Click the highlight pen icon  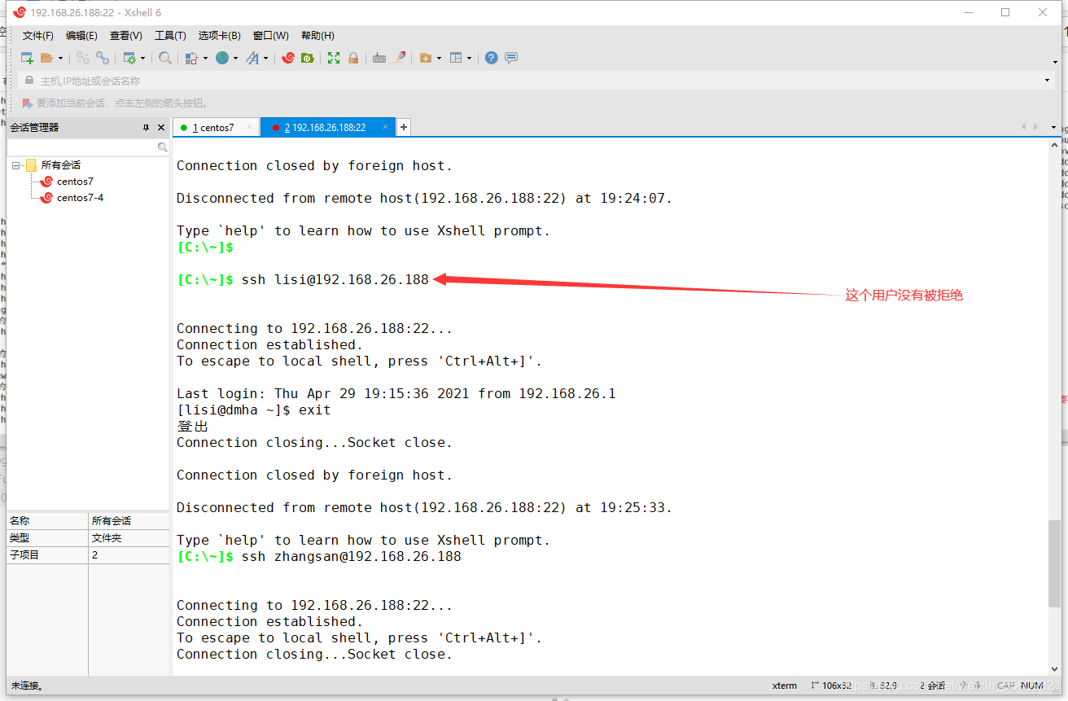point(399,58)
